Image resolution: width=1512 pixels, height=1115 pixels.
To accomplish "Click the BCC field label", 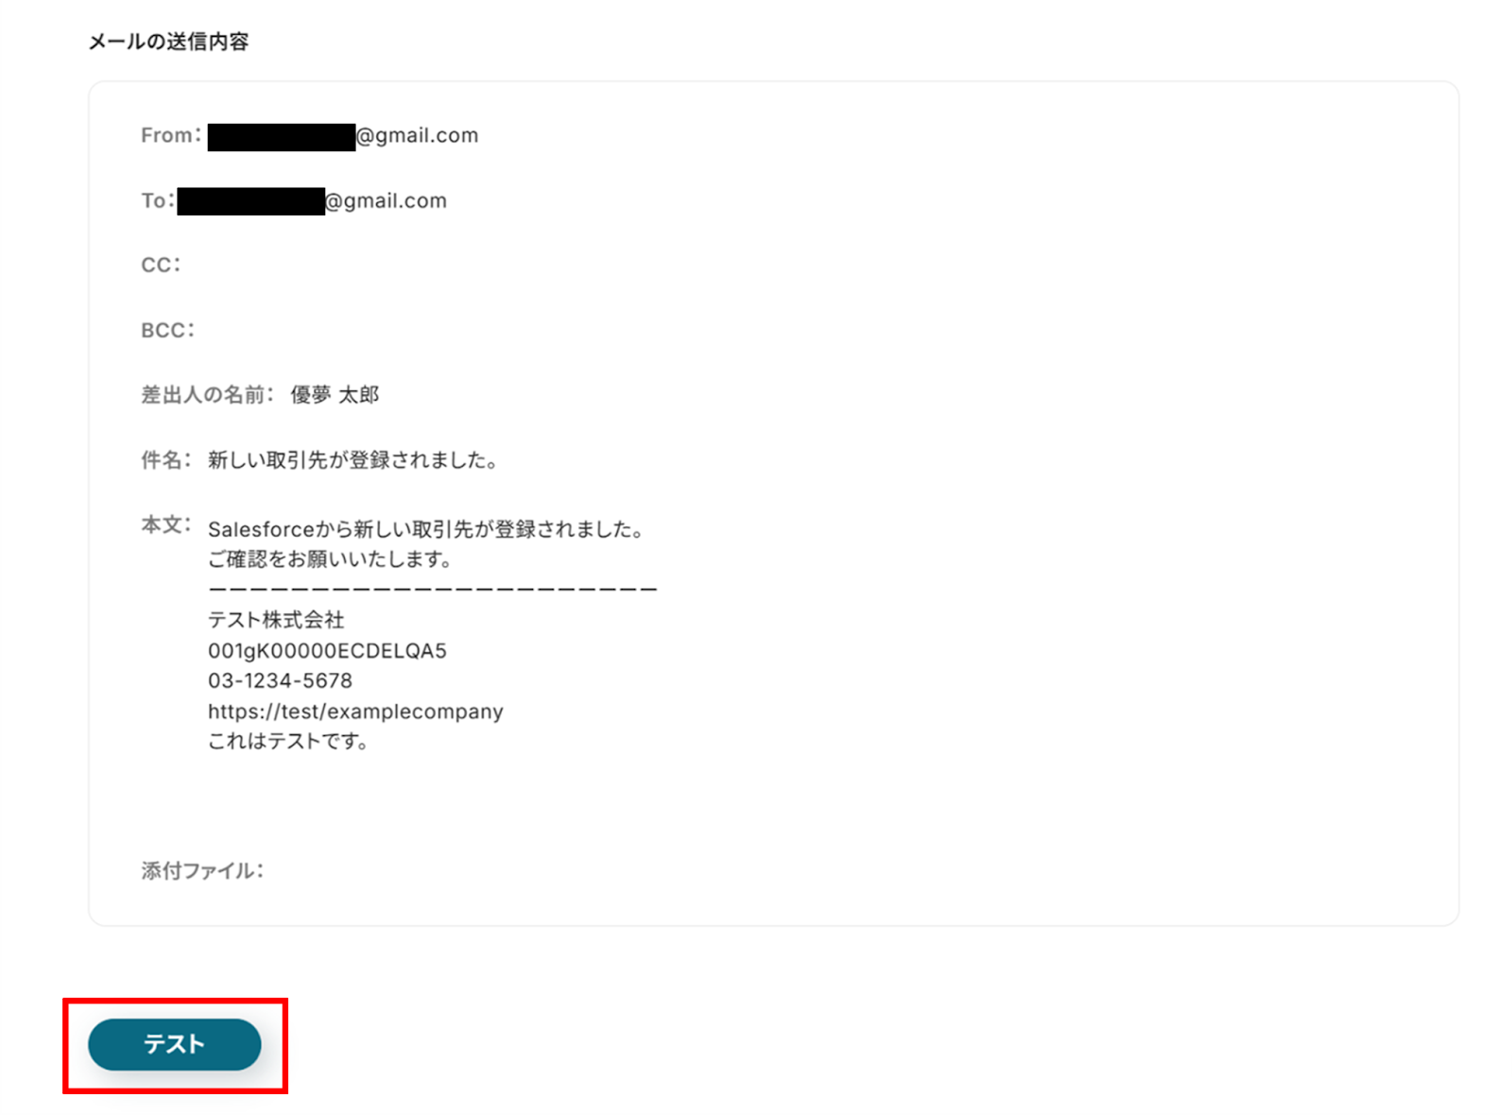I will [x=167, y=331].
